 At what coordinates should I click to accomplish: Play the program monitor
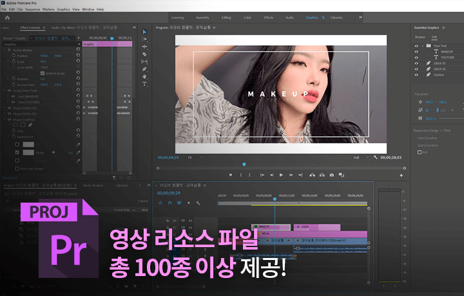click(x=281, y=175)
